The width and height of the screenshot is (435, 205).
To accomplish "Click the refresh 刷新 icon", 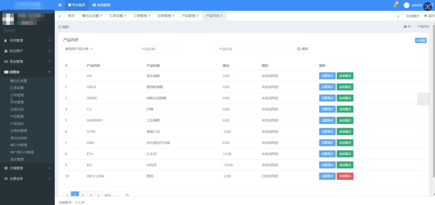I will (60, 27).
